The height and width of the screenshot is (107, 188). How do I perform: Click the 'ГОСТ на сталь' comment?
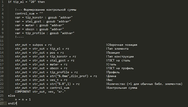[x=118, y=61]
